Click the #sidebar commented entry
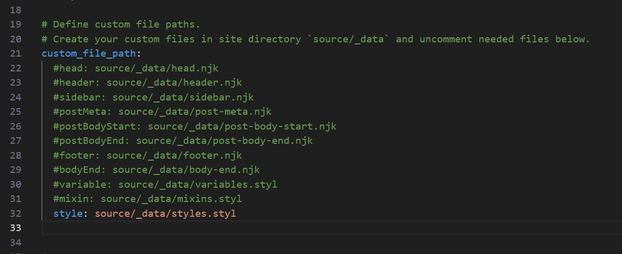This screenshot has height=254, width=622. (153, 97)
